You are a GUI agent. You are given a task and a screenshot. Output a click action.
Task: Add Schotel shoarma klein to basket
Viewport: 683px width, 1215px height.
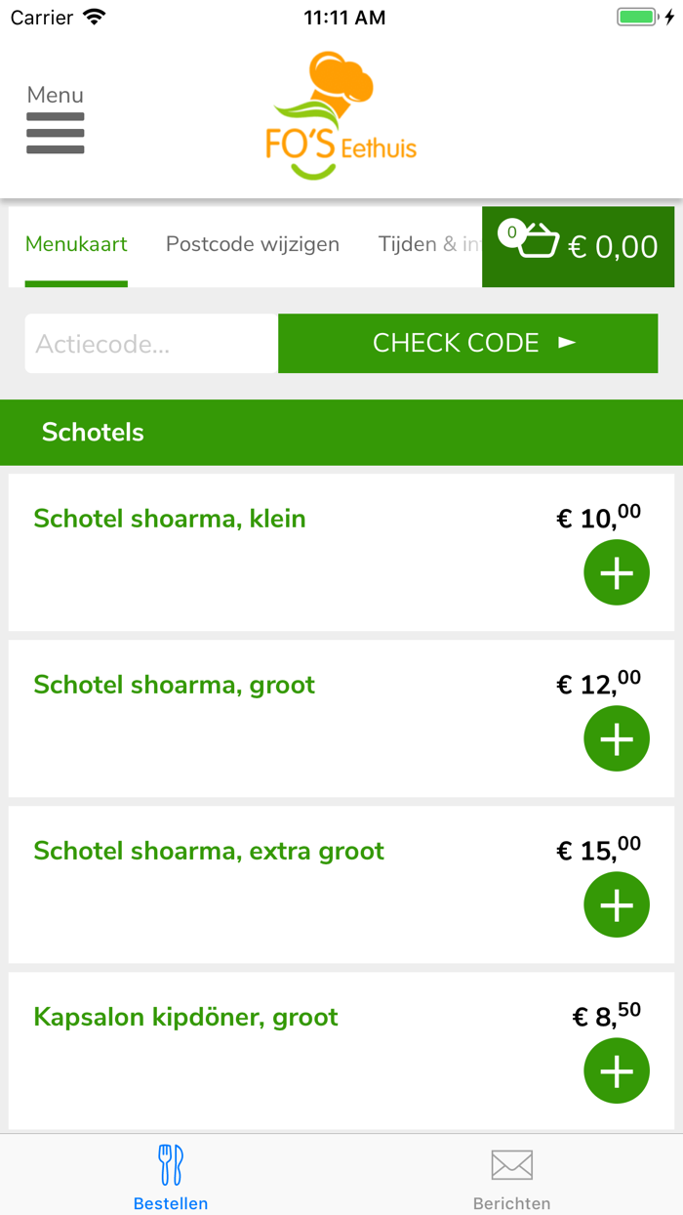point(616,572)
